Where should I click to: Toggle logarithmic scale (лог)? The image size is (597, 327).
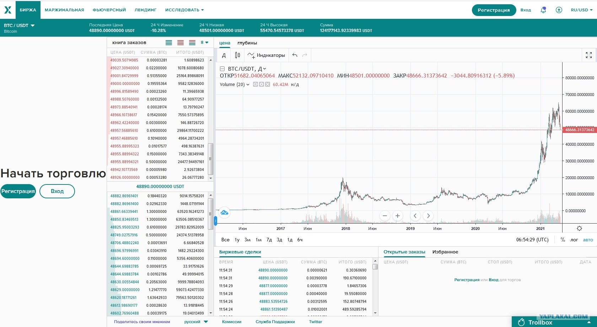[574, 240]
